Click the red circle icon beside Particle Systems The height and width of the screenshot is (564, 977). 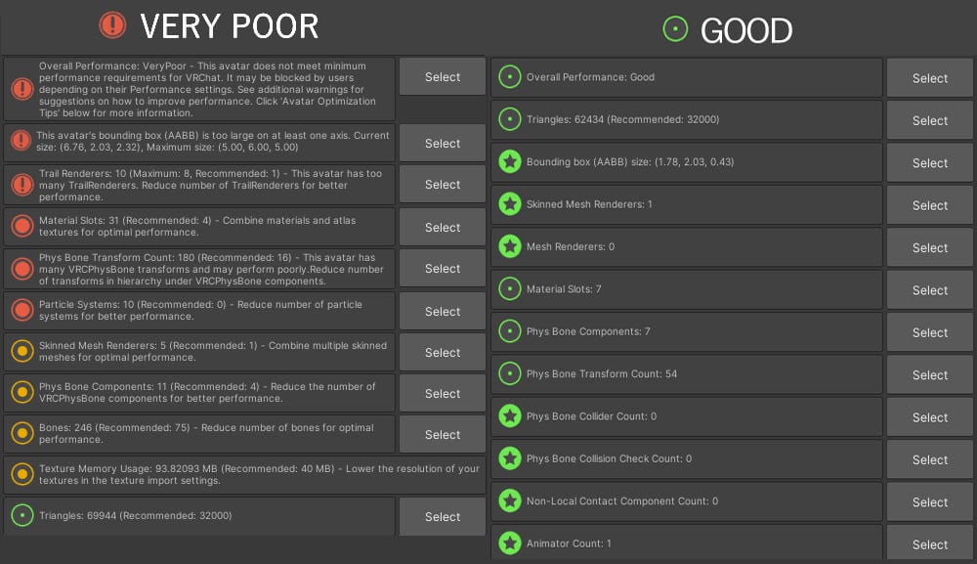coord(22,311)
